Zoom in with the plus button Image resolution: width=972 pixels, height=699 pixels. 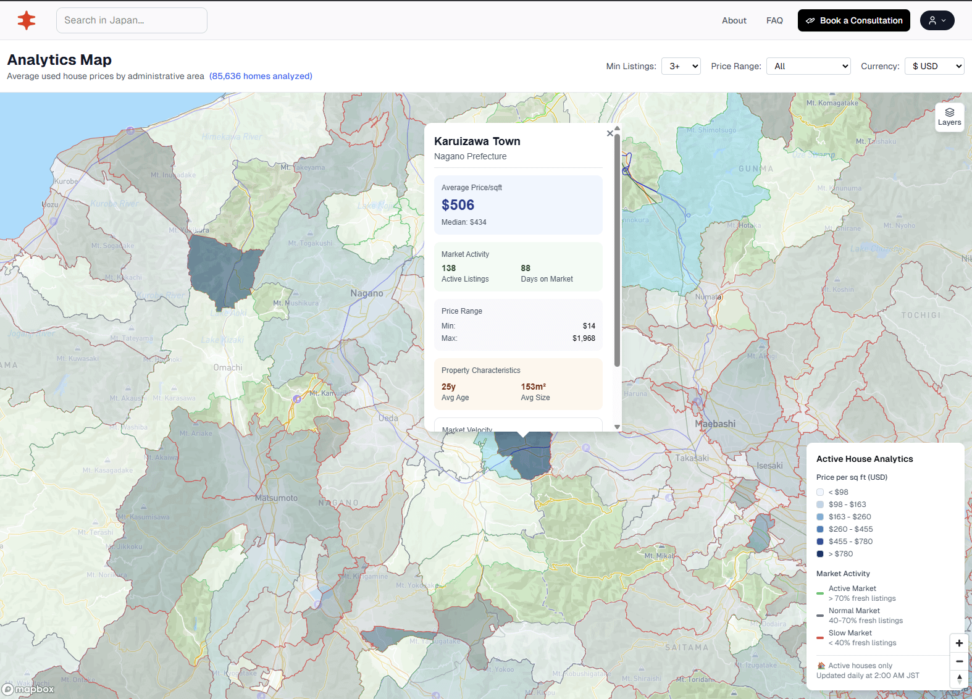[959, 643]
